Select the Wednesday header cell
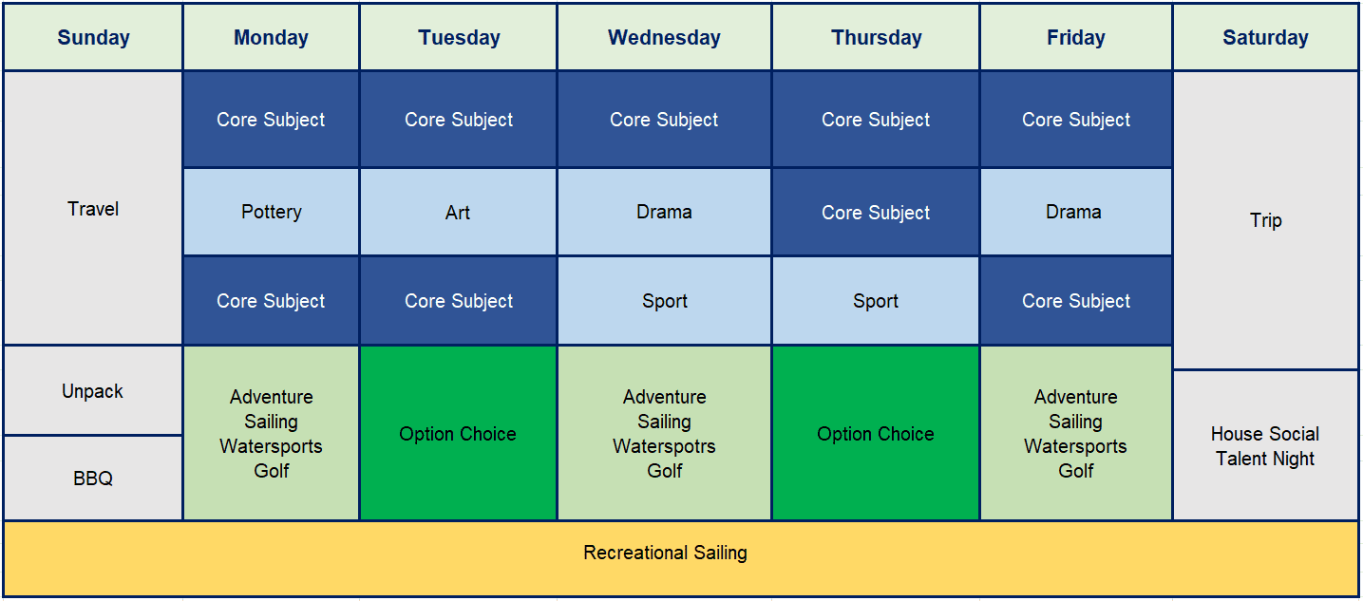Image resolution: width=1363 pixels, height=601 pixels. coord(664,38)
